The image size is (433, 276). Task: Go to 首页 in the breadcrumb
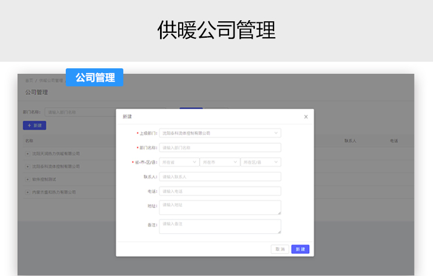[29, 80]
